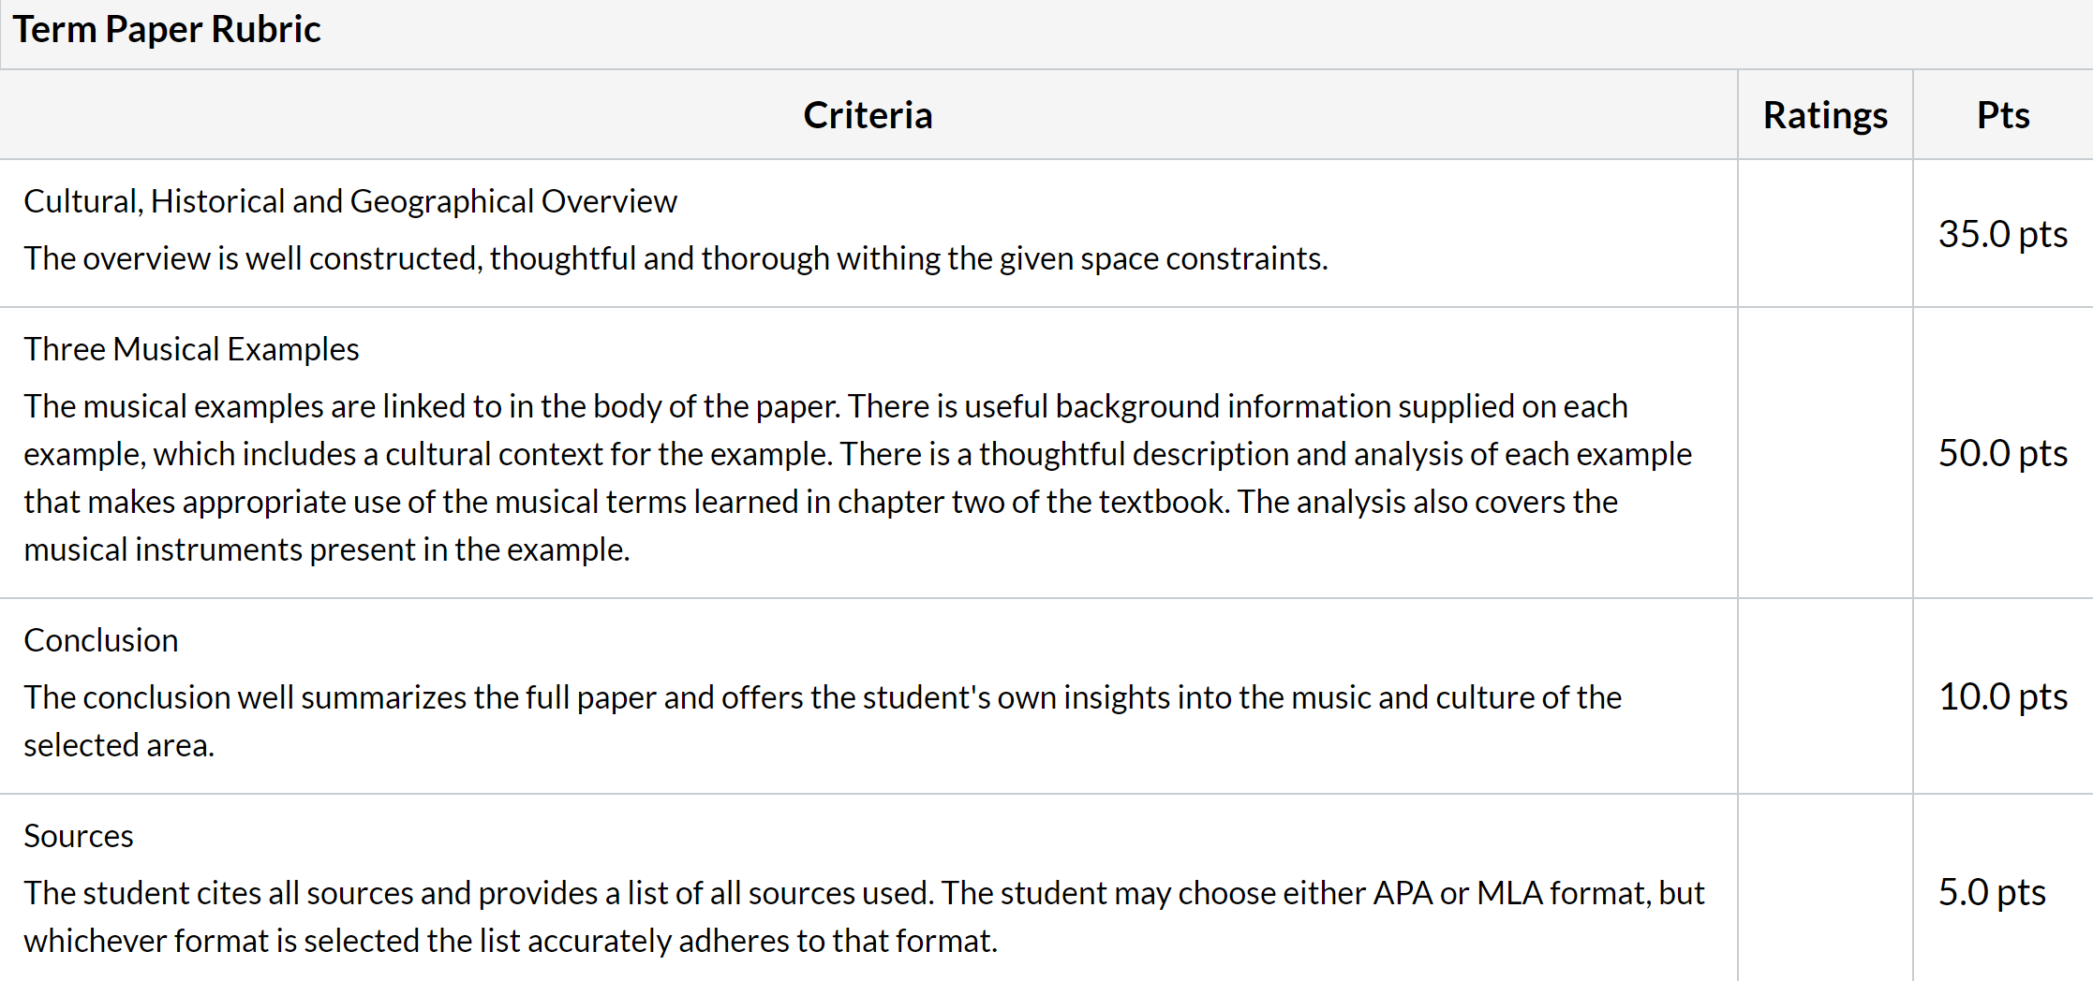This screenshot has width=2093, height=981.
Task: Click the Pts column header
Action: [2003, 115]
